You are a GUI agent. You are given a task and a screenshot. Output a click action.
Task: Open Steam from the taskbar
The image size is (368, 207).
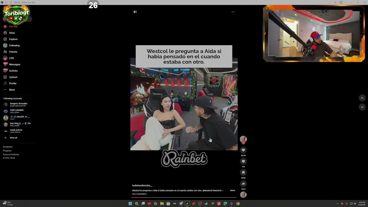click(206, 204)
